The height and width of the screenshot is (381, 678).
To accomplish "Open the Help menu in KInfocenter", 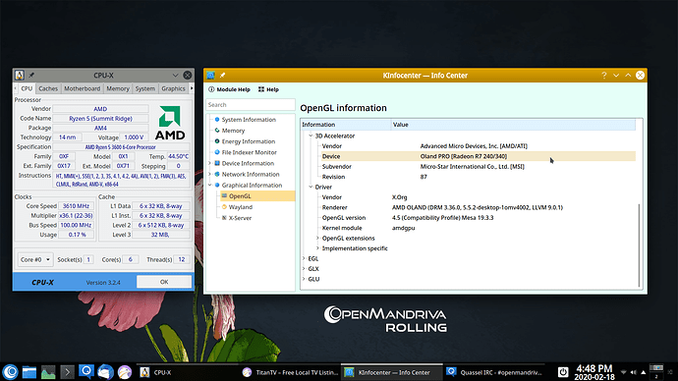I will coord(268,89).
